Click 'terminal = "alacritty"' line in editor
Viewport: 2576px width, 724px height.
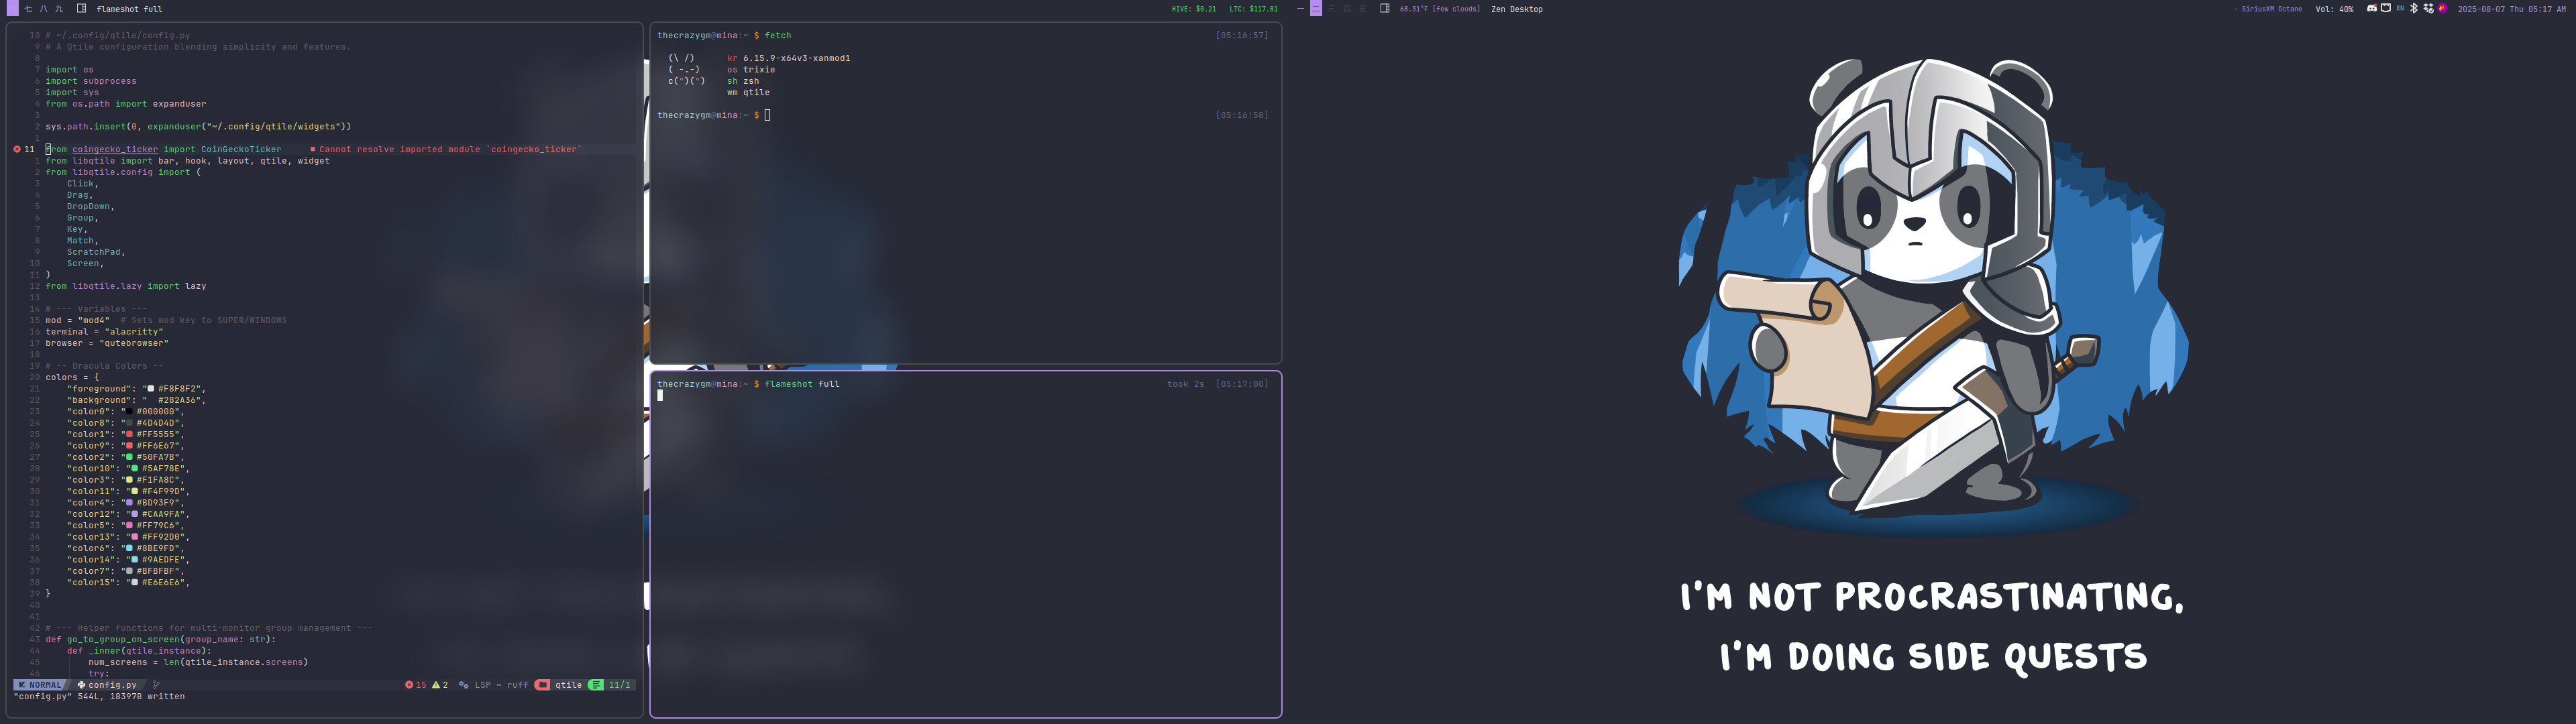pos(104,332)
